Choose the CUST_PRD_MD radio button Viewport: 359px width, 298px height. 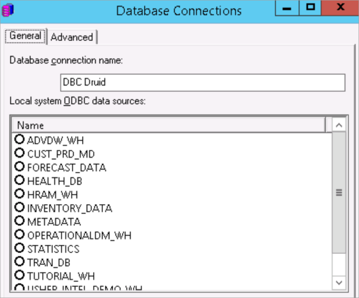20,153
